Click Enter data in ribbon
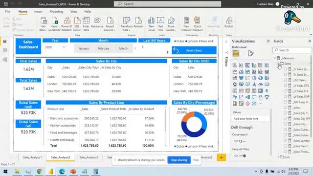The width and height of the screenshot is (313, 176). pos(86,24)
